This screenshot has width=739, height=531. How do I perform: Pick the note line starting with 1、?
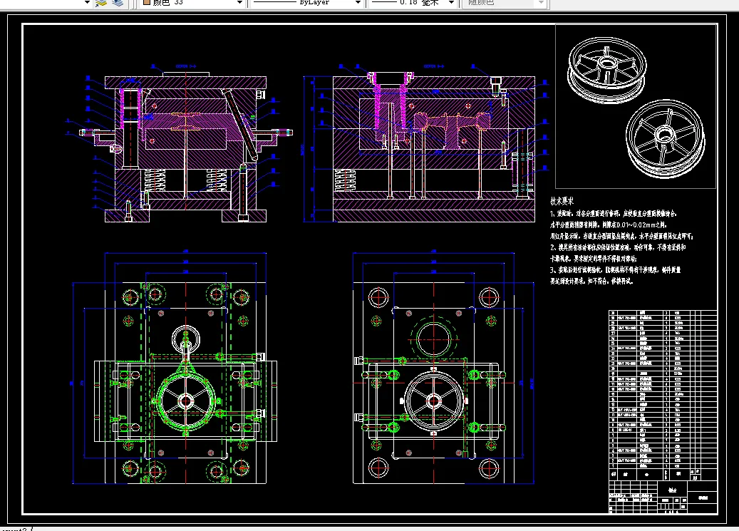[x=614, y=214]
